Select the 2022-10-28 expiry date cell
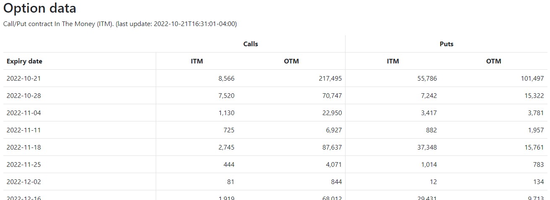The width and height of the screenshot is (550, 200). (x=24, y=96)
